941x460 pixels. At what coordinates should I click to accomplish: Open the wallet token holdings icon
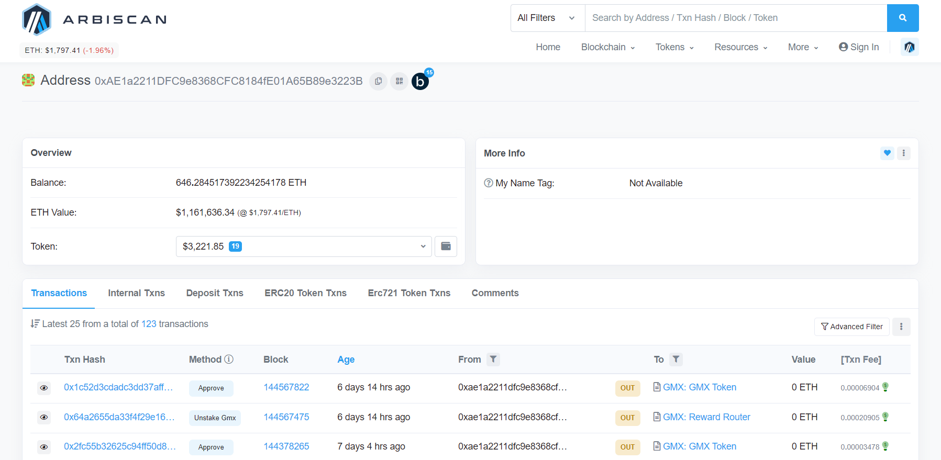tap(446, 246)
